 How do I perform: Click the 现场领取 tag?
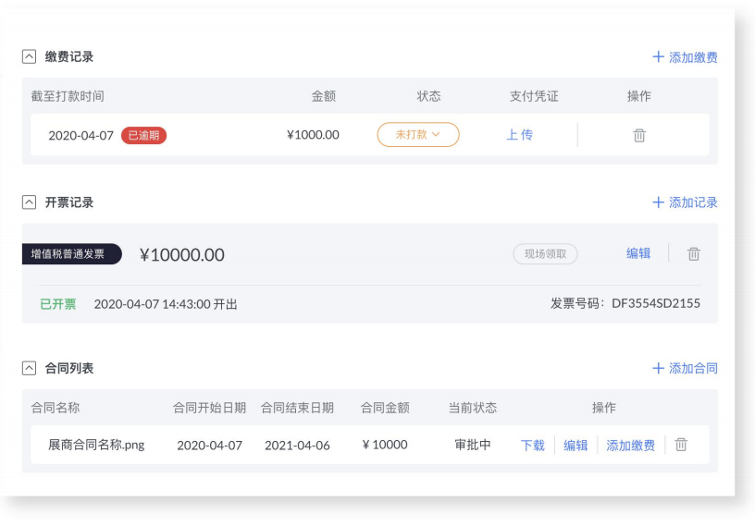pos(545,253)
